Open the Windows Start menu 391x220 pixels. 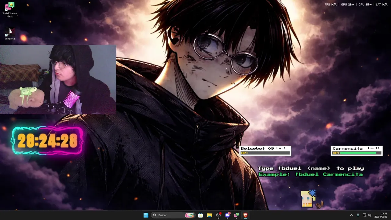pos(146,215)
